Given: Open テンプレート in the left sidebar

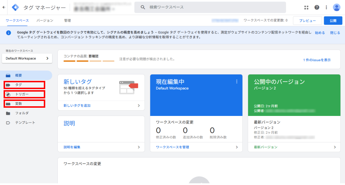Looking at the screenshot, I should (25, 123).
